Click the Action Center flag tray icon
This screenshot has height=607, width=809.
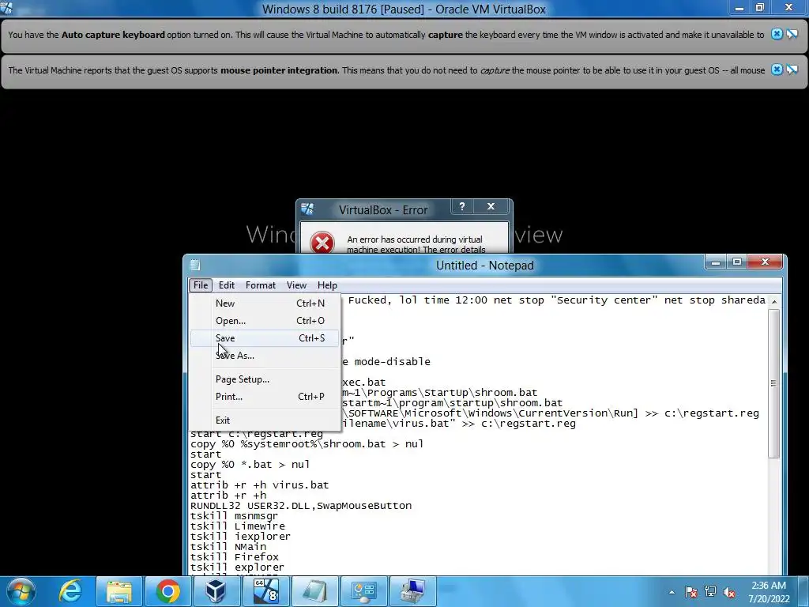[691, 592]
